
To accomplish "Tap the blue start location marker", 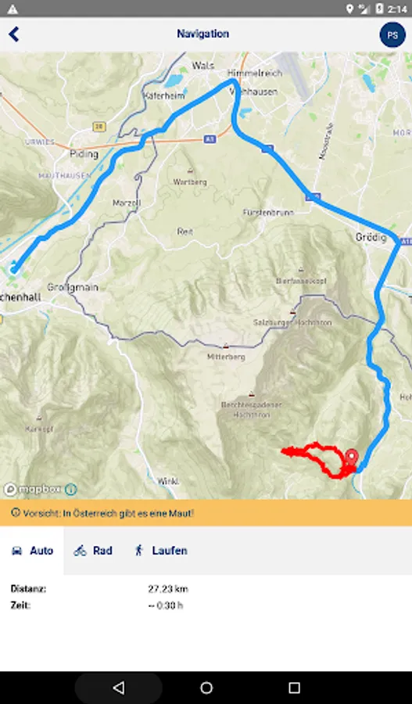I will click(x=13, y=269).
